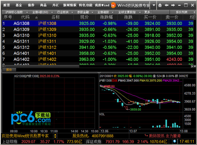
Task: Sort by 涨跌幅 column header
Action: [106, 17]
